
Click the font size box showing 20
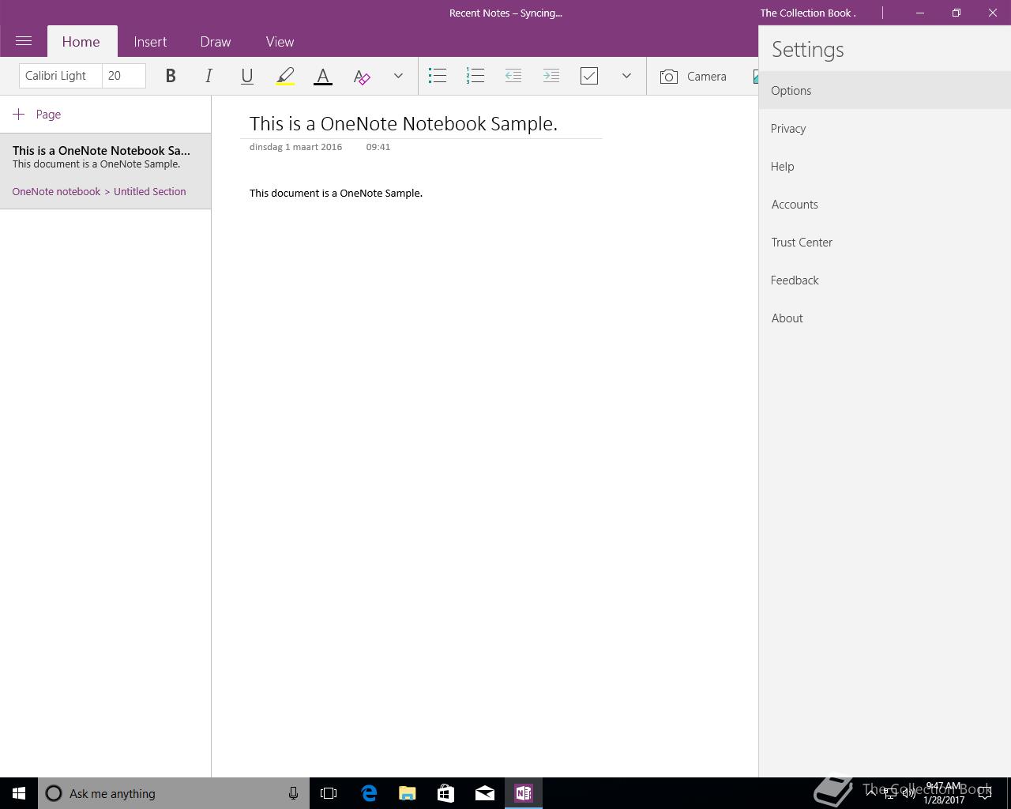coord(124,76)
